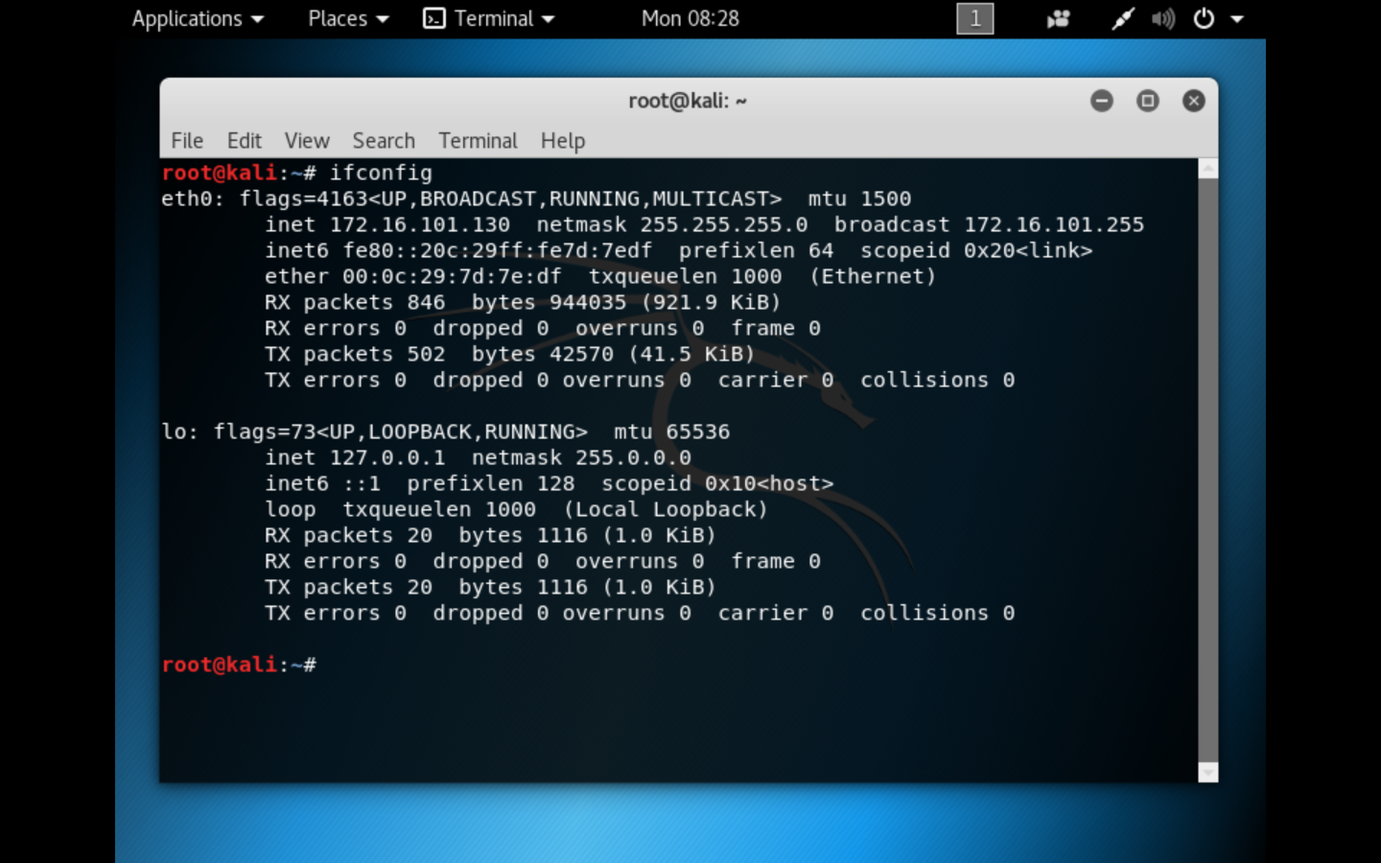Click 'scopeid 0x10<host>' text
This screenshot has height=863, width=1381.
[x=717, y=483]
